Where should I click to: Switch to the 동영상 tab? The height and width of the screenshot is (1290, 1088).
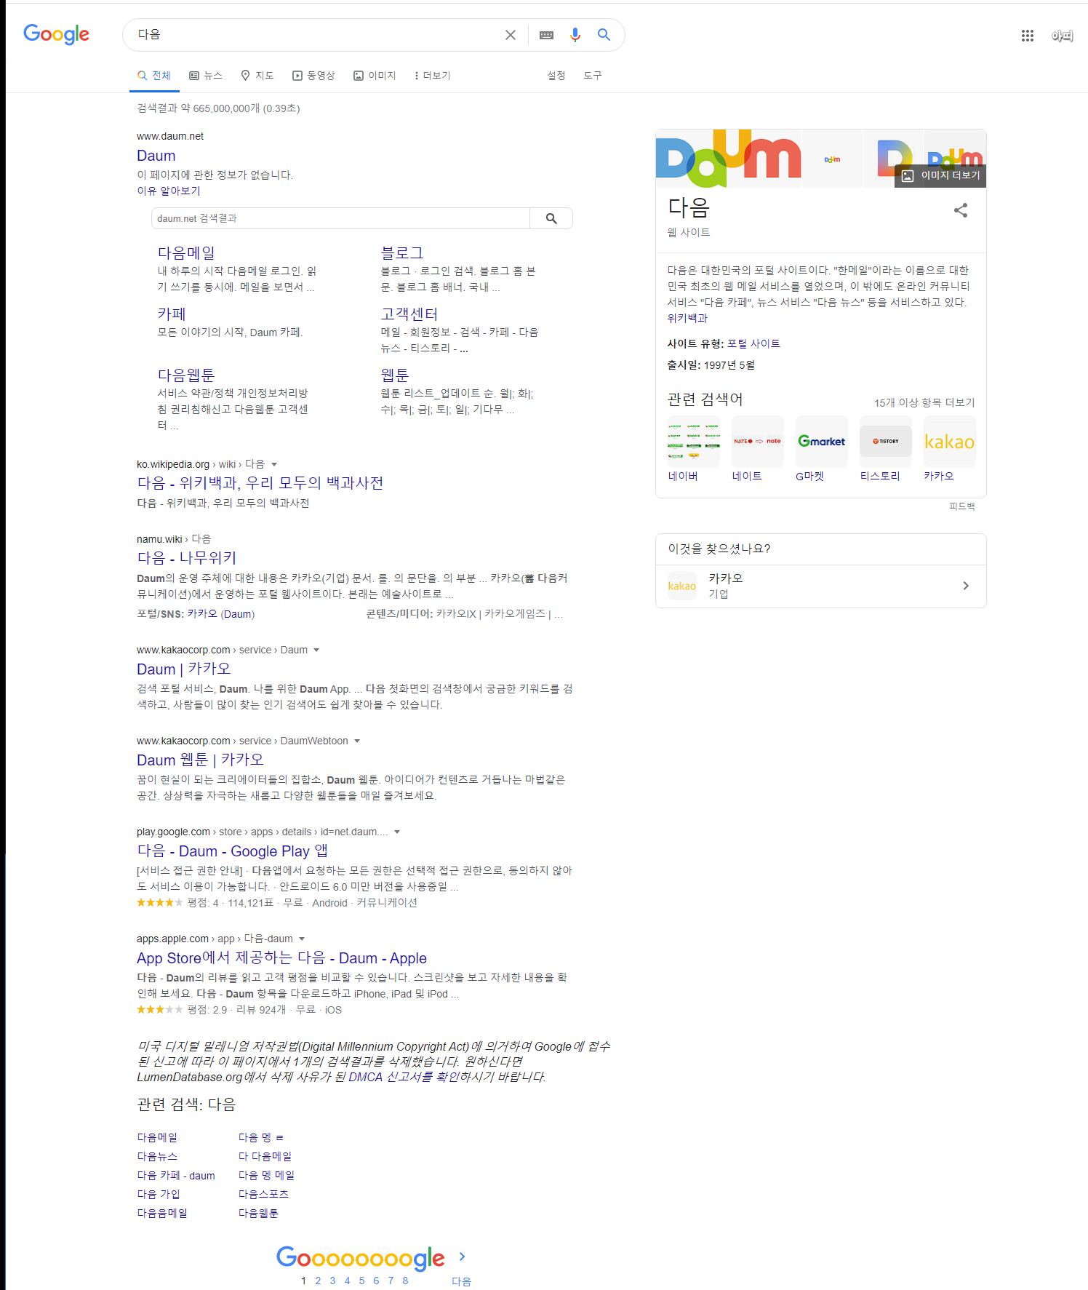point(313,76)
